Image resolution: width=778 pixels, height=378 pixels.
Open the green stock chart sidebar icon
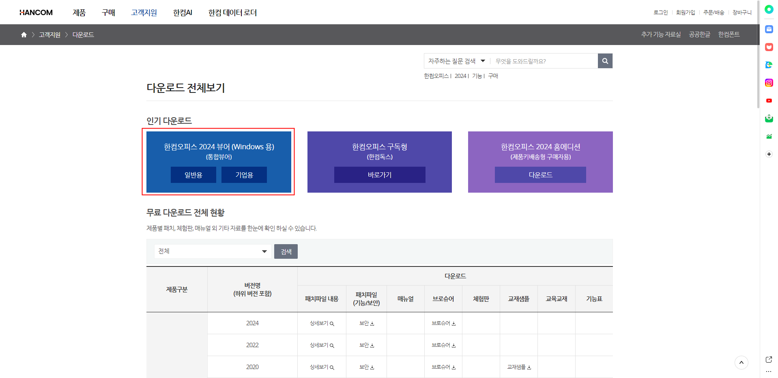769,136
